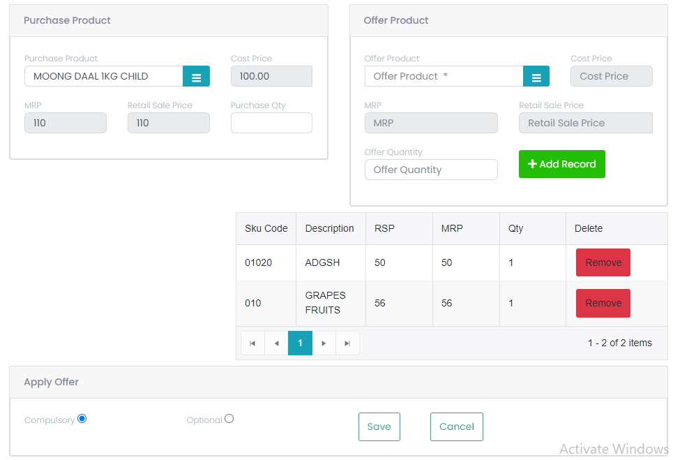
Task: Click the MOONG DAAL 1KG CHILD product field
Action: pyautogui.click(x=104, y=76)
